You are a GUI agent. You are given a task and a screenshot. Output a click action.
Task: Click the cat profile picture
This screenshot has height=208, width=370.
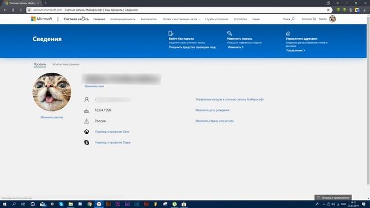coord(51,92)
